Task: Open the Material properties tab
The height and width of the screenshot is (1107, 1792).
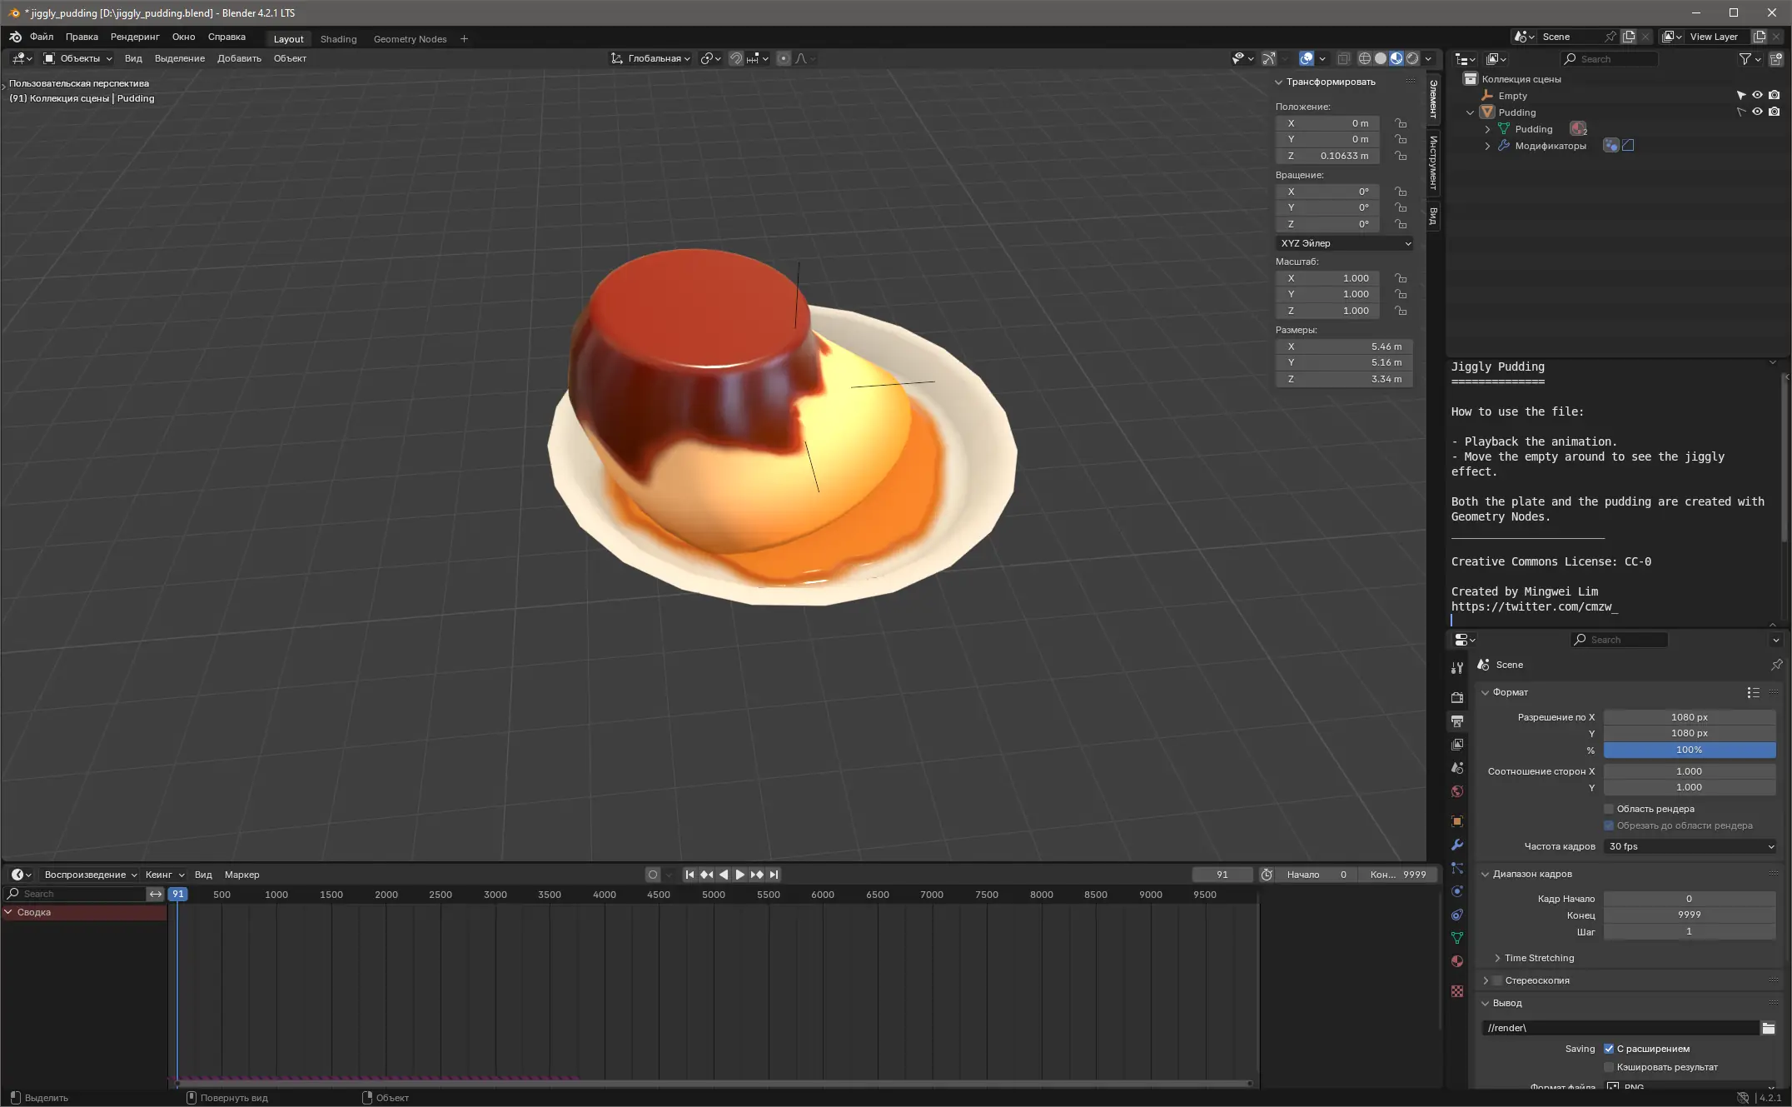Action: click(1457, 961)
